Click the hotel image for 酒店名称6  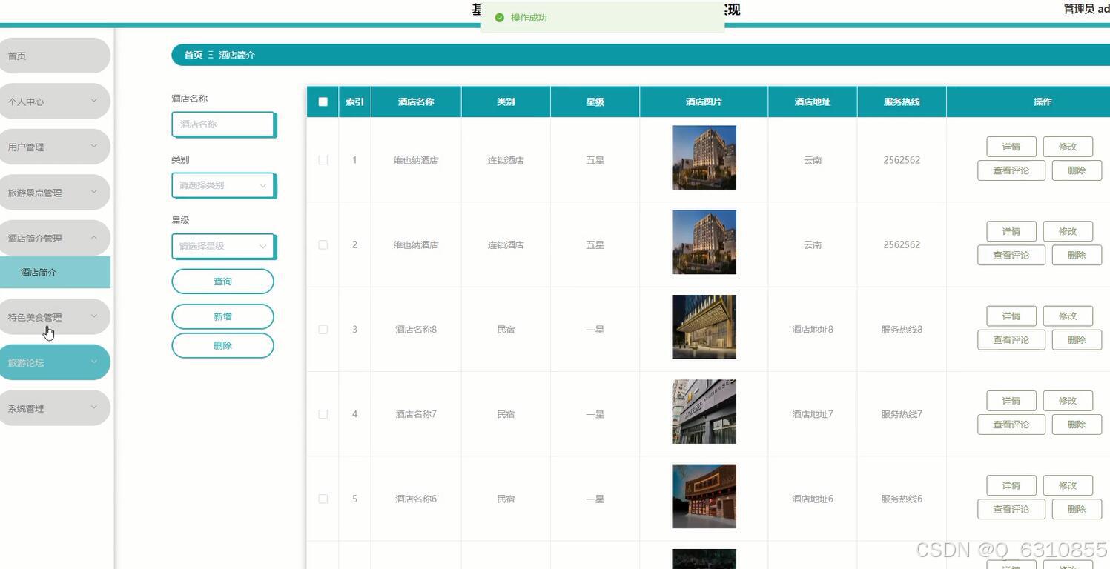[704, 496]
